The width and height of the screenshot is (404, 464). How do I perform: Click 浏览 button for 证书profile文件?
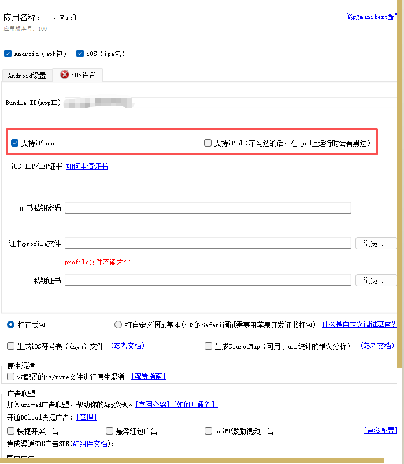click(x=376, y=244)
